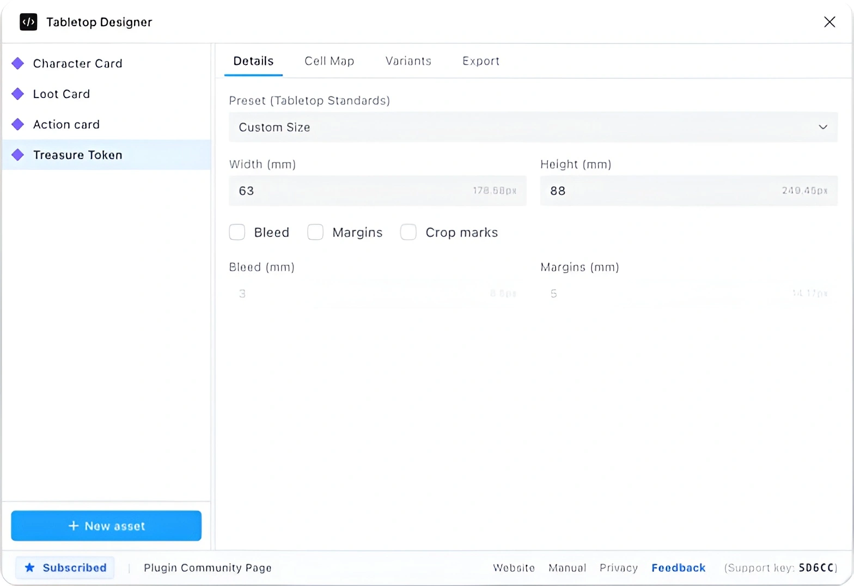Switch to the Cell Map tab
The width and height of the screenshot is (854, 586).
(x=329, y=61)
